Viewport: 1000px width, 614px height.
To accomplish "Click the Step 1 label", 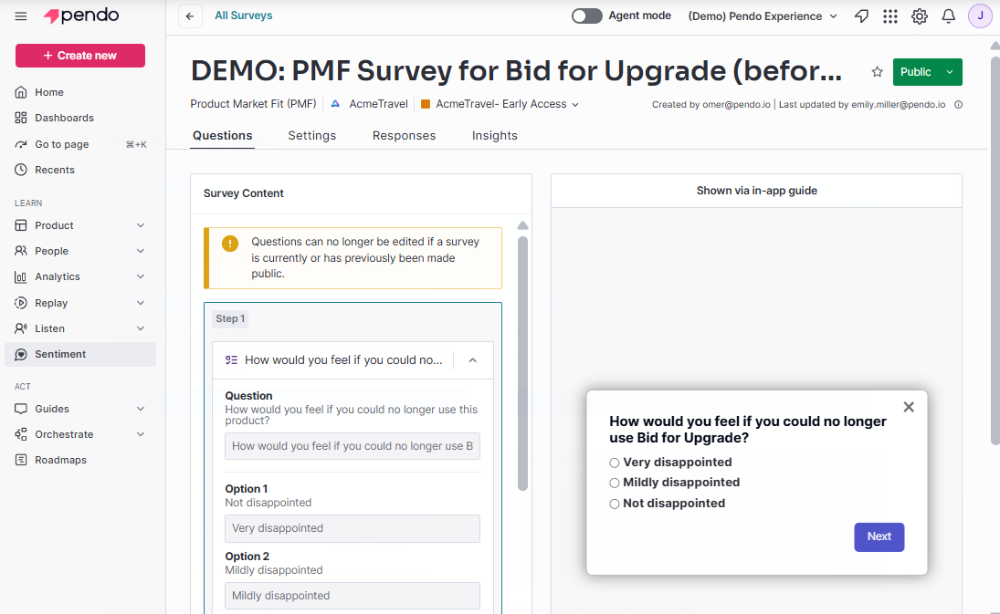I will tap(230, 318).
